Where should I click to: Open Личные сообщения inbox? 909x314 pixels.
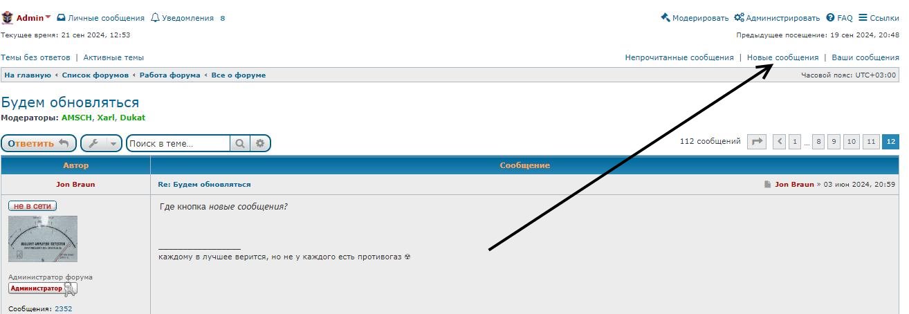point(100,18)
